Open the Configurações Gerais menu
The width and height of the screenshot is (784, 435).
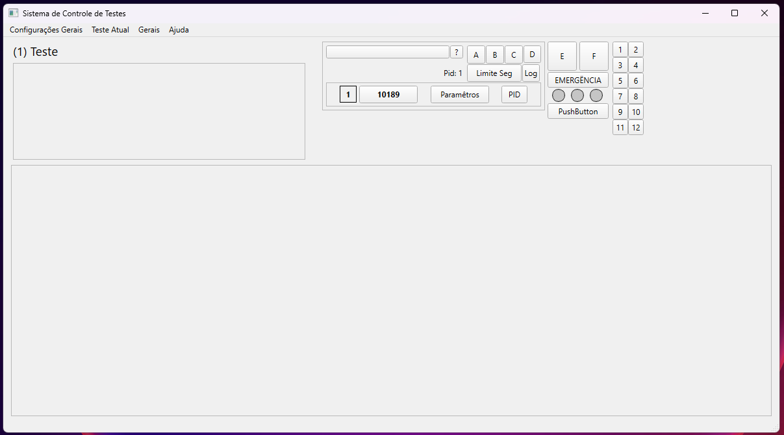click(46, 30)
